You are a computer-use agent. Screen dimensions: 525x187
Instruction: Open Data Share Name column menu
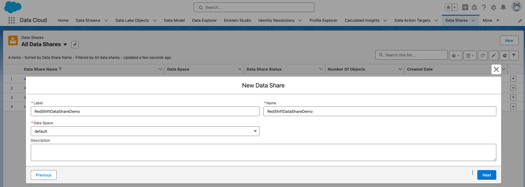point(161,69)
